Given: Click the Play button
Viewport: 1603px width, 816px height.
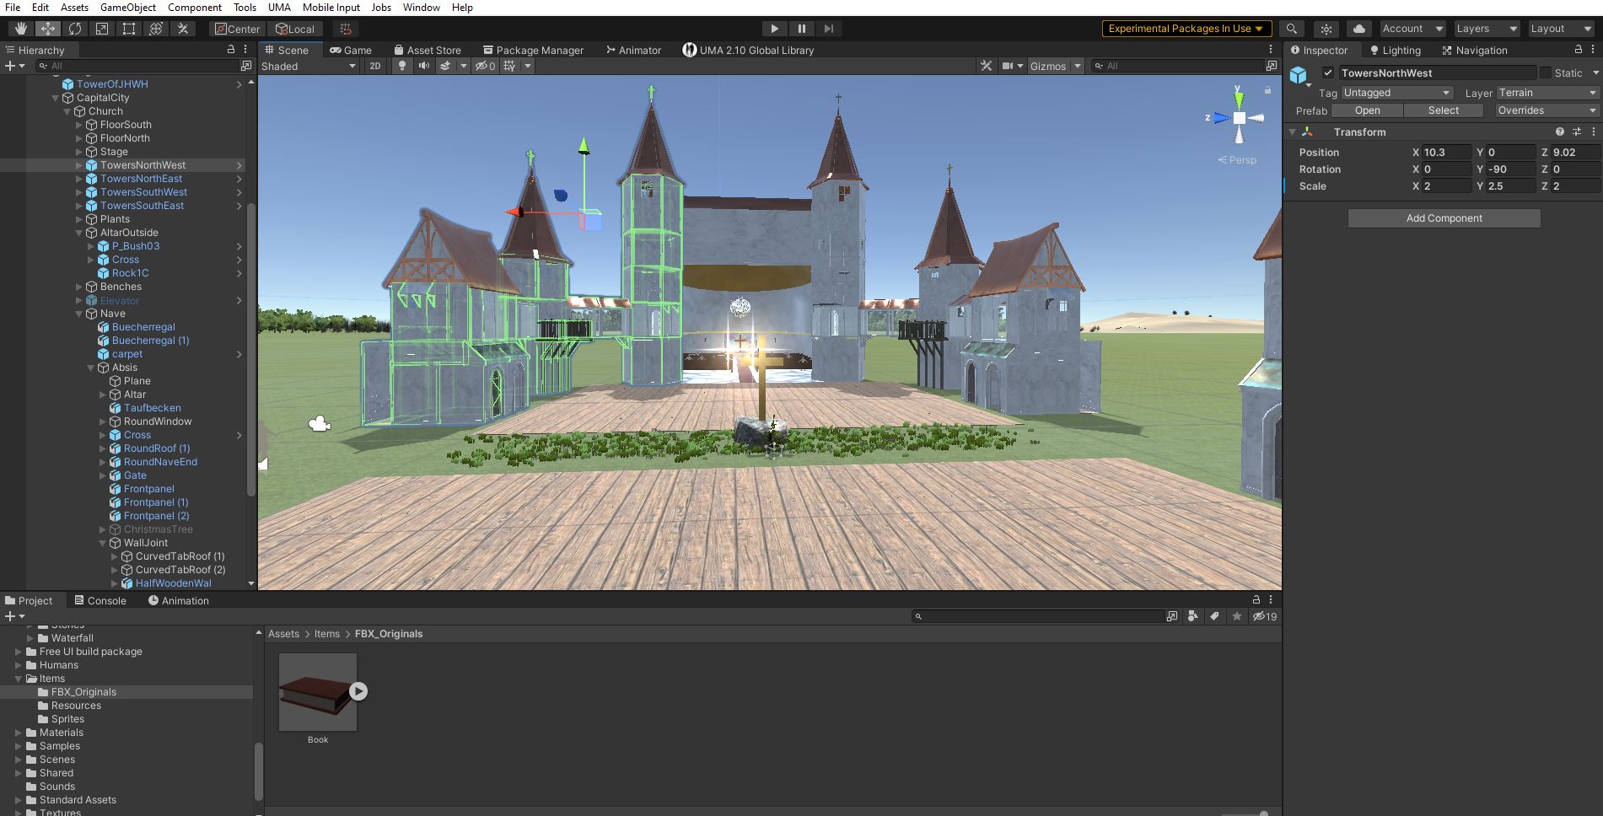Looking at the screenshot, I should pyautogui.click(x=774, y=29).
